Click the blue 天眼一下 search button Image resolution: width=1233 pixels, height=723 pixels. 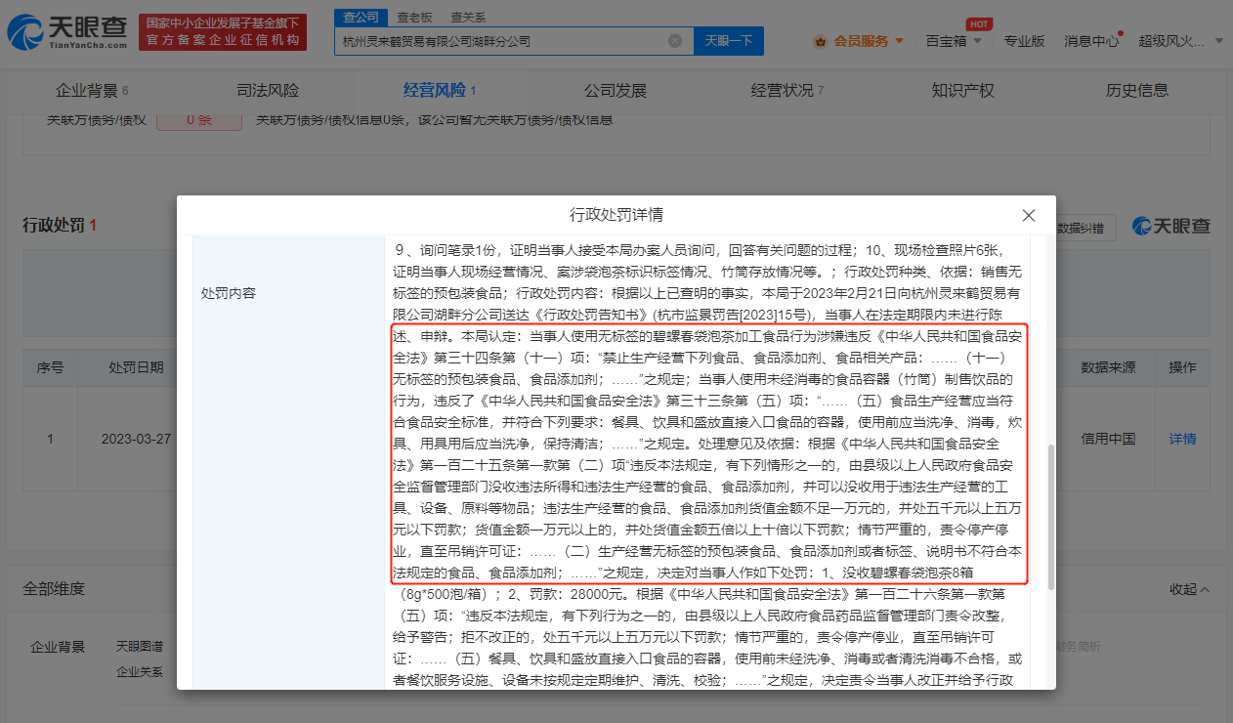point(728,42)
